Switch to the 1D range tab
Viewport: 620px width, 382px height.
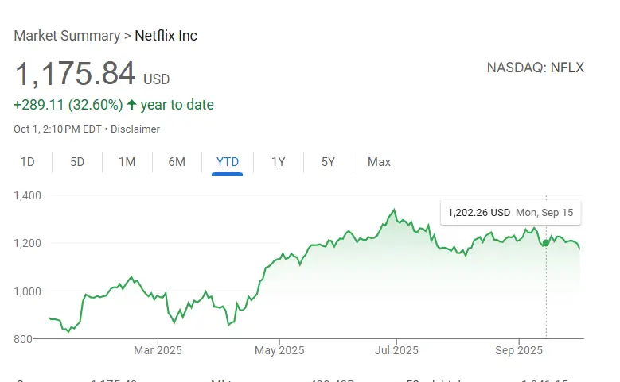[28, 162]
